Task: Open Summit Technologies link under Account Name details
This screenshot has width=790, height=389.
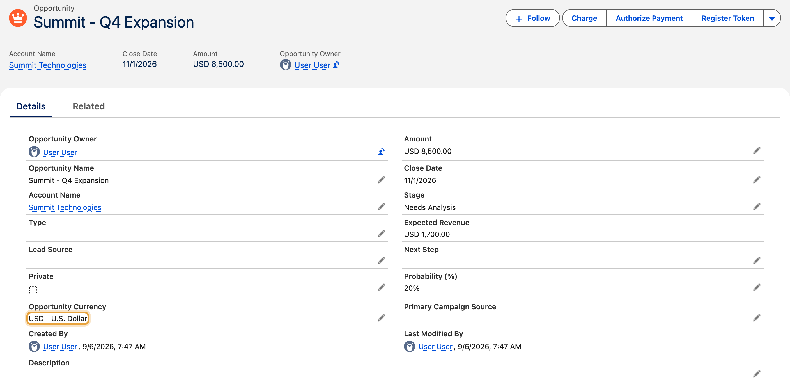Action: 65,207
